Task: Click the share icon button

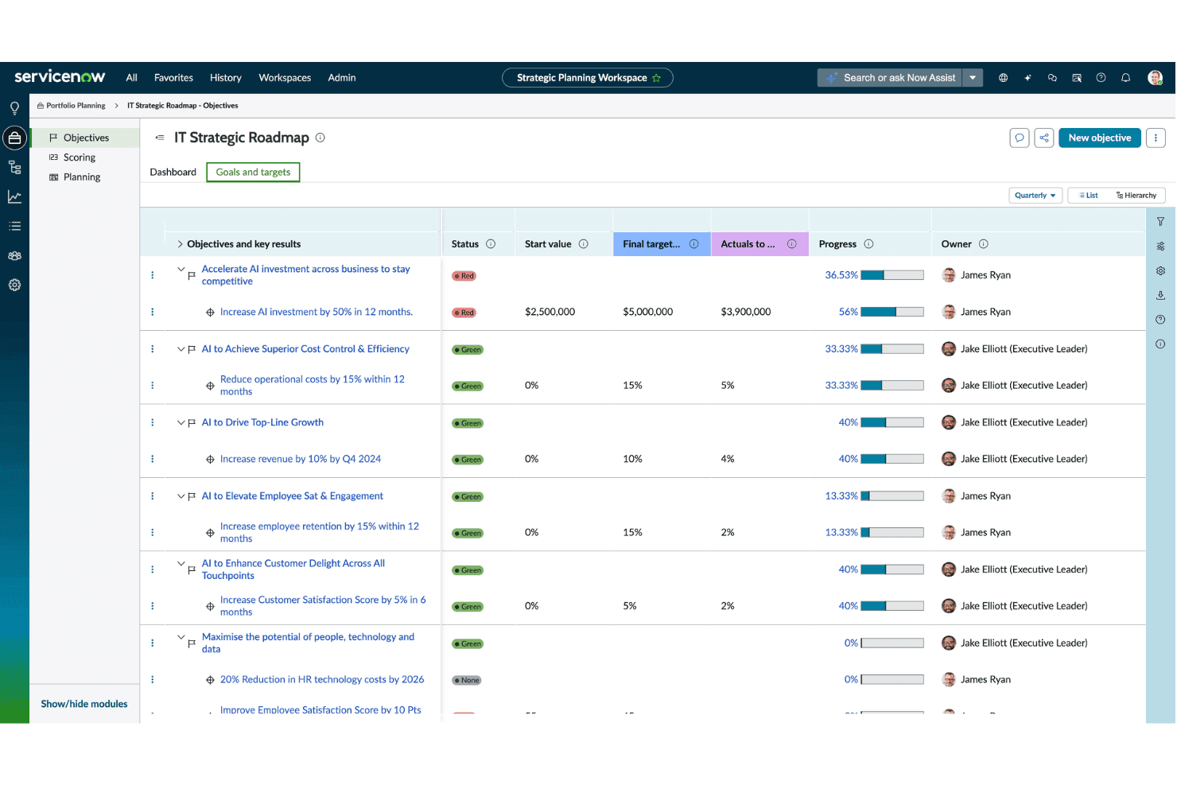Action: click(1044, 138)
